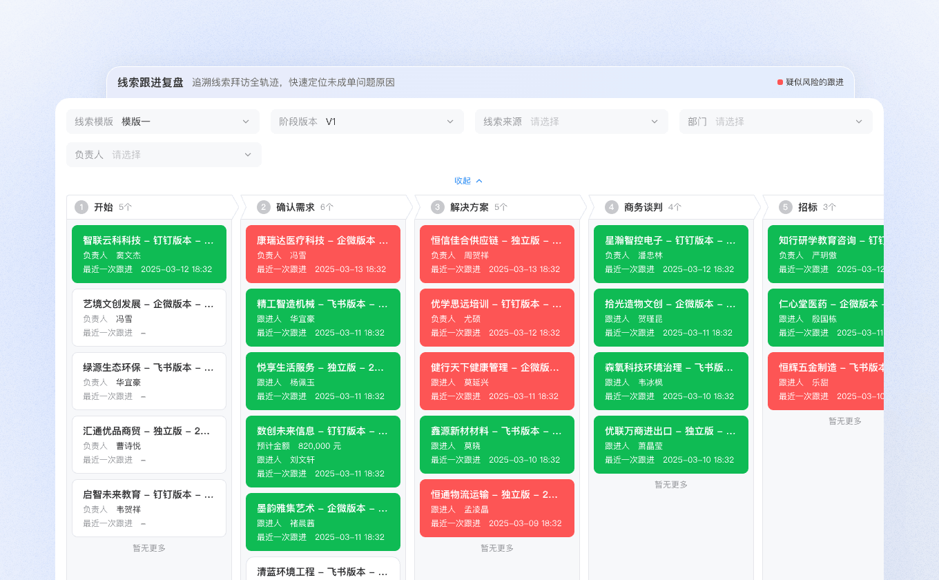Click chevron arrow in 线索来源 field
This screenshot has height=580, width=939.
(x=655, y=122)
